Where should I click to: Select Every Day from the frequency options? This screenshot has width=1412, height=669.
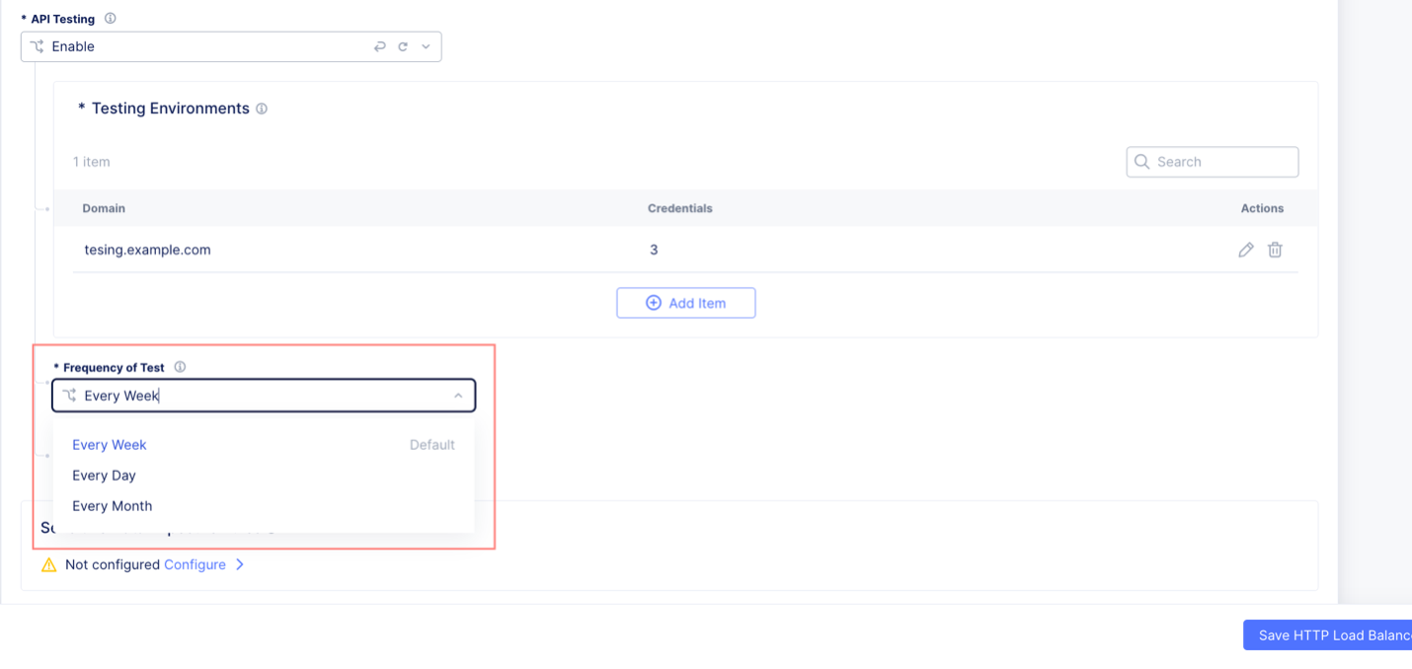pyautogui.click(x=104, y=475)
